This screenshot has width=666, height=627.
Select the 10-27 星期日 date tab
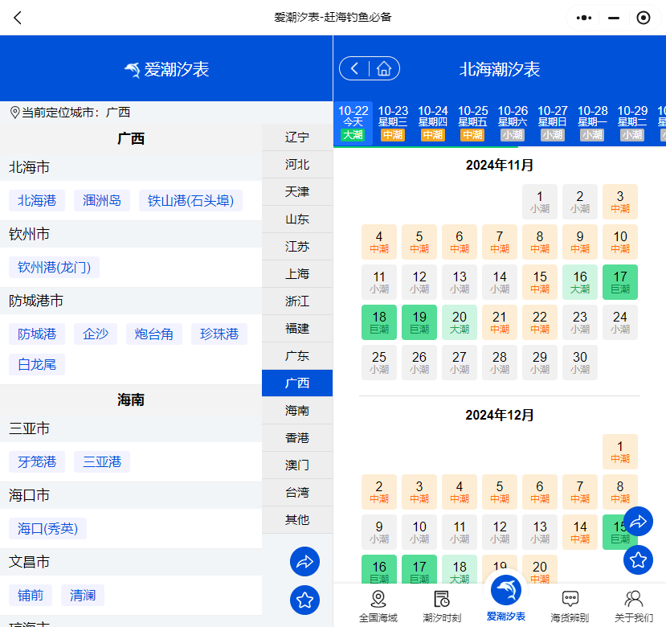point(553,123)
